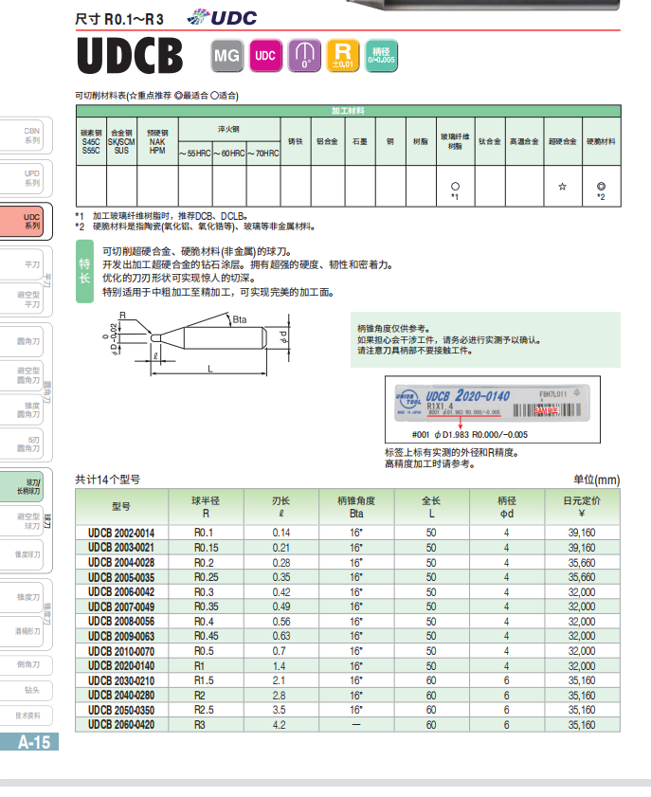This screenshot has width=651, height=797.
Task: Click the magenta UDC coating badge
Action: pos(265,55)
